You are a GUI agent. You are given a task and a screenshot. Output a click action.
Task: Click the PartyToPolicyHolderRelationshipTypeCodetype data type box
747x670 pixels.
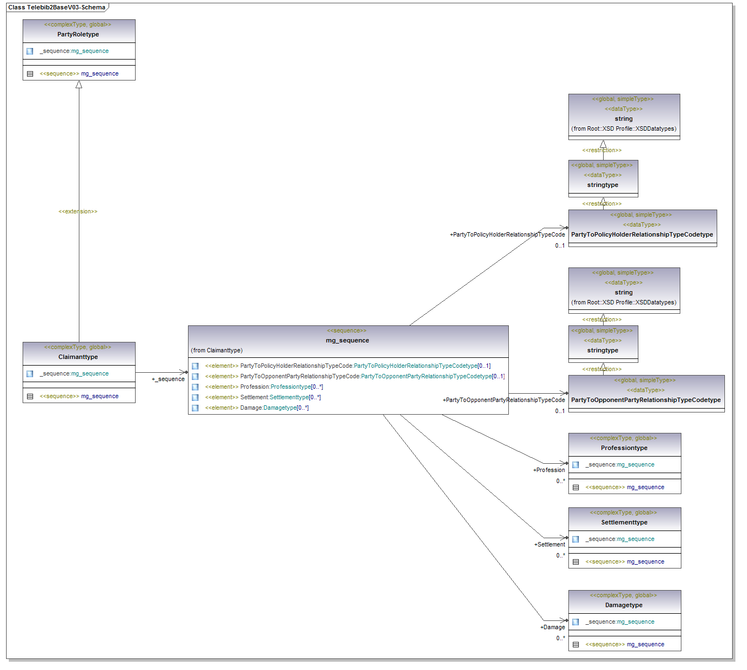642,234
